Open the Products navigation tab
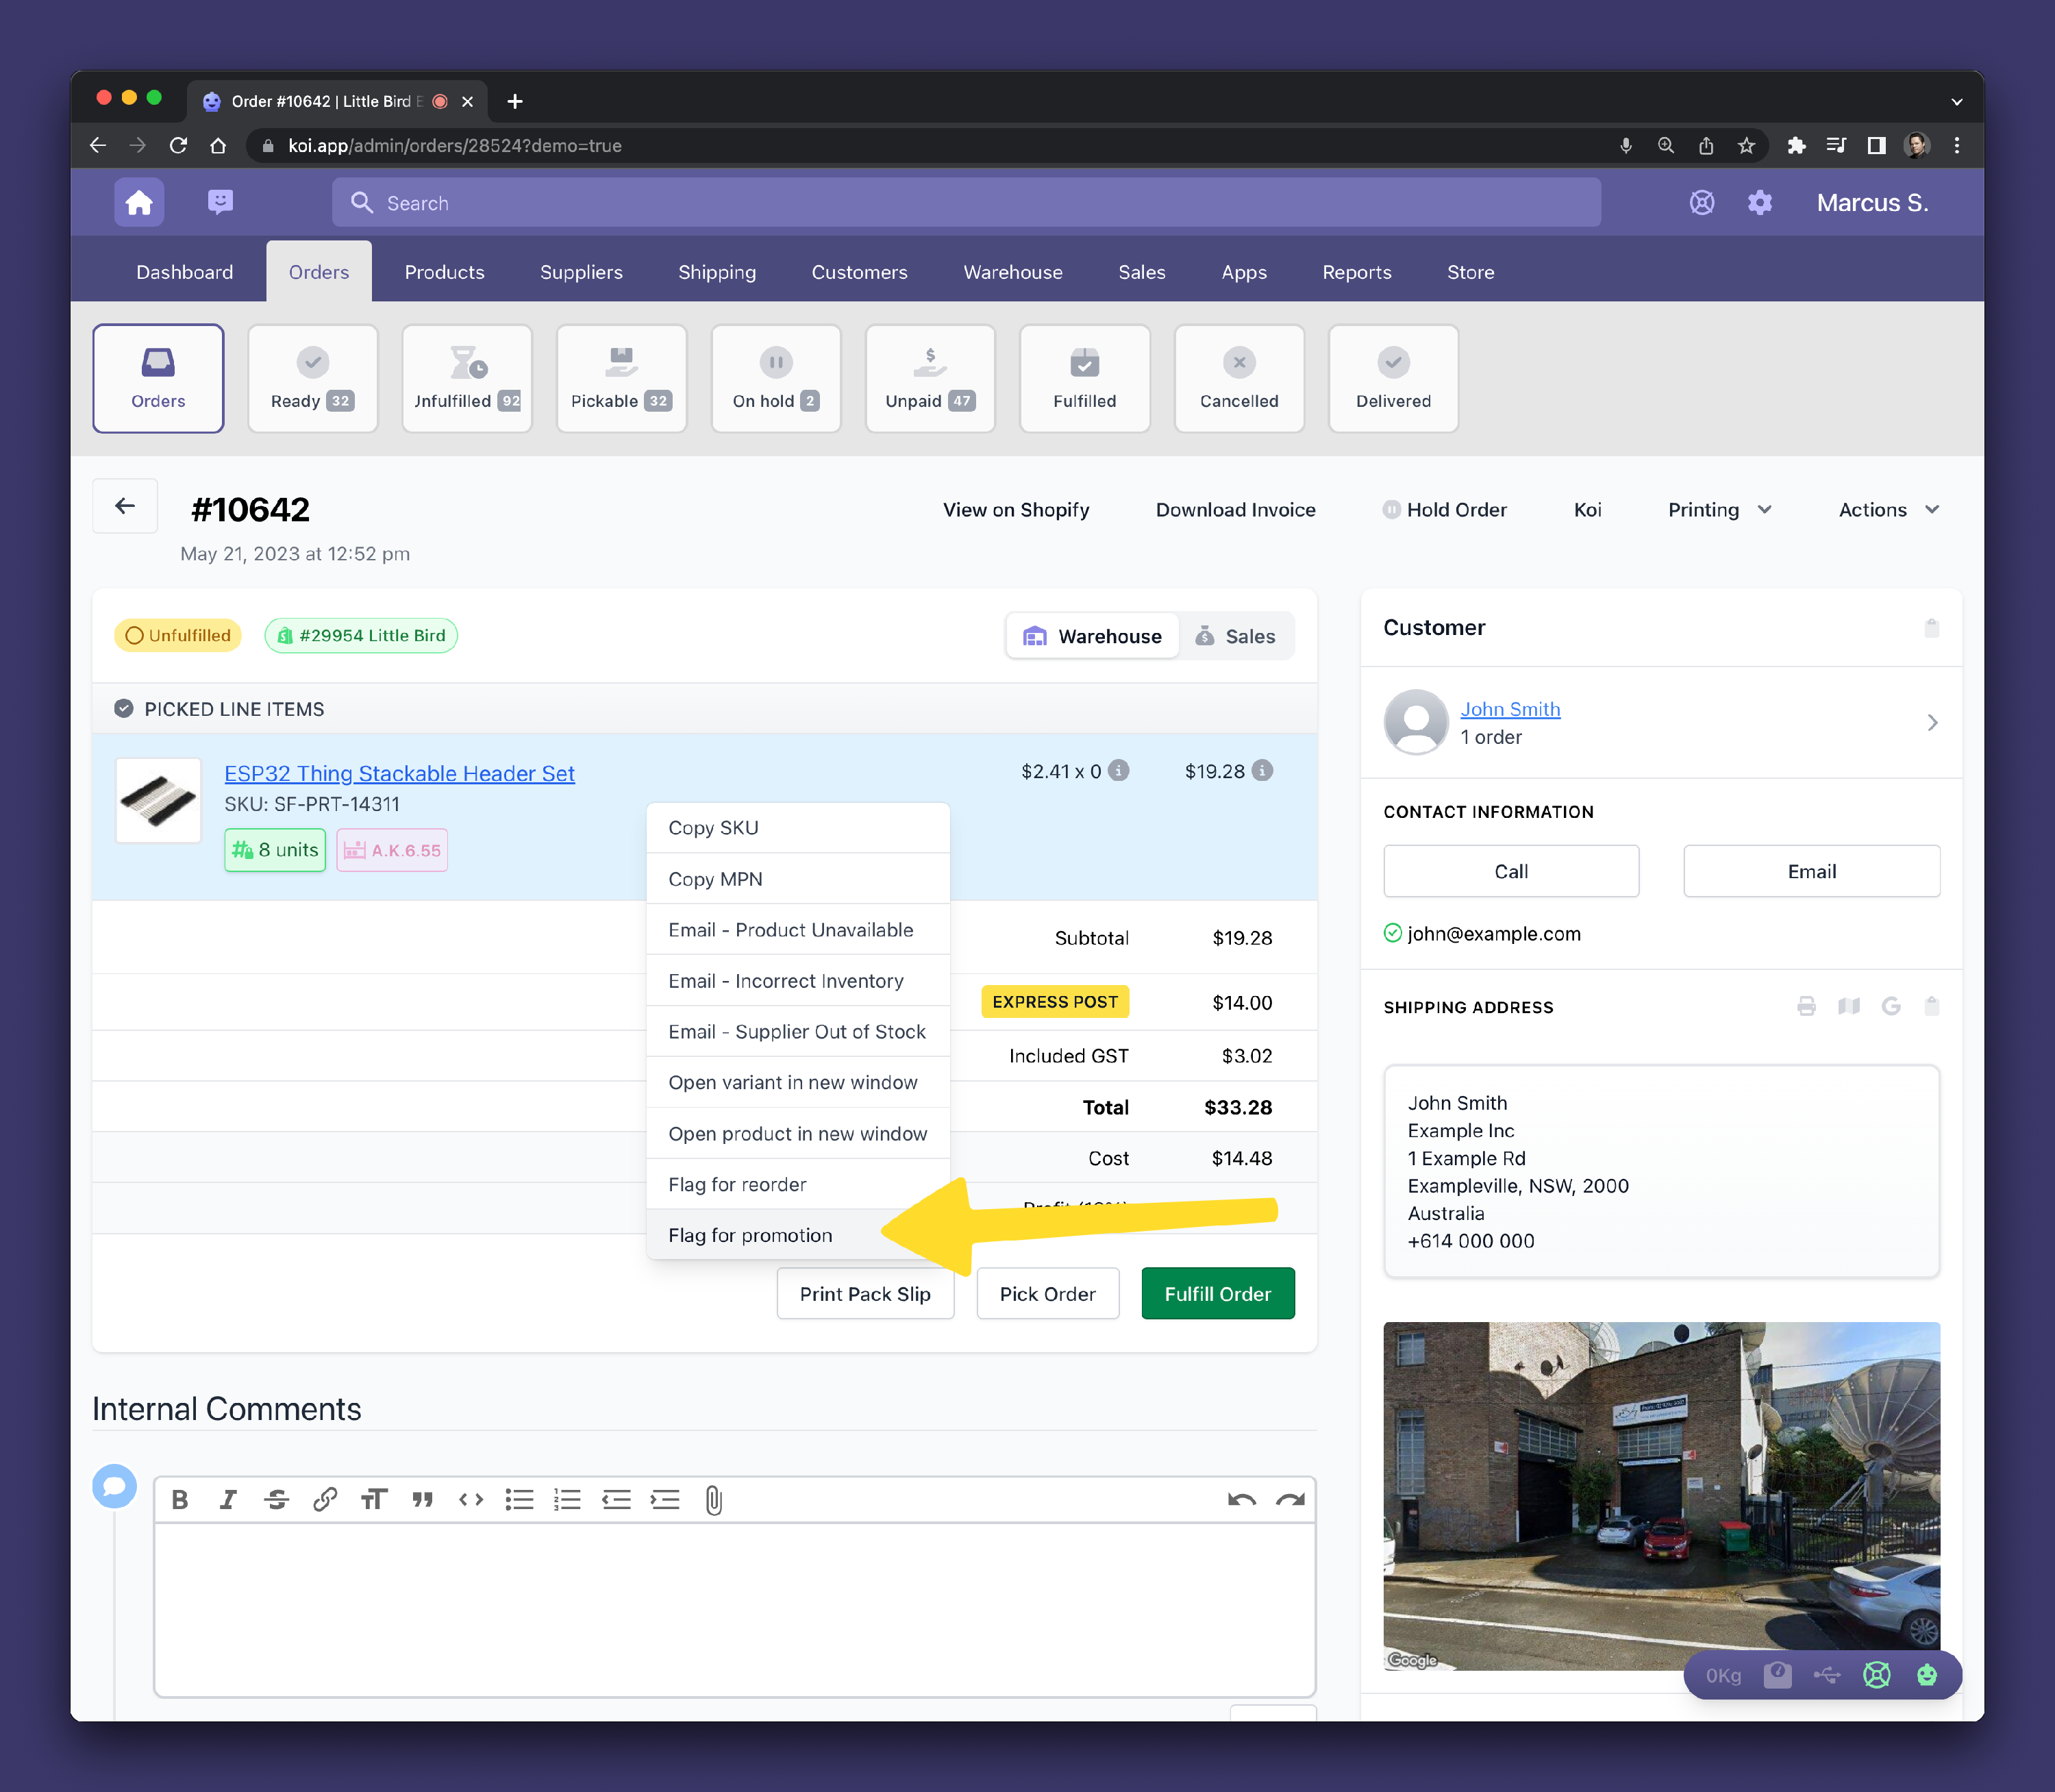Image resolution: width=2055 pixels, height=1792 pixels. click(x=444, y=272)
